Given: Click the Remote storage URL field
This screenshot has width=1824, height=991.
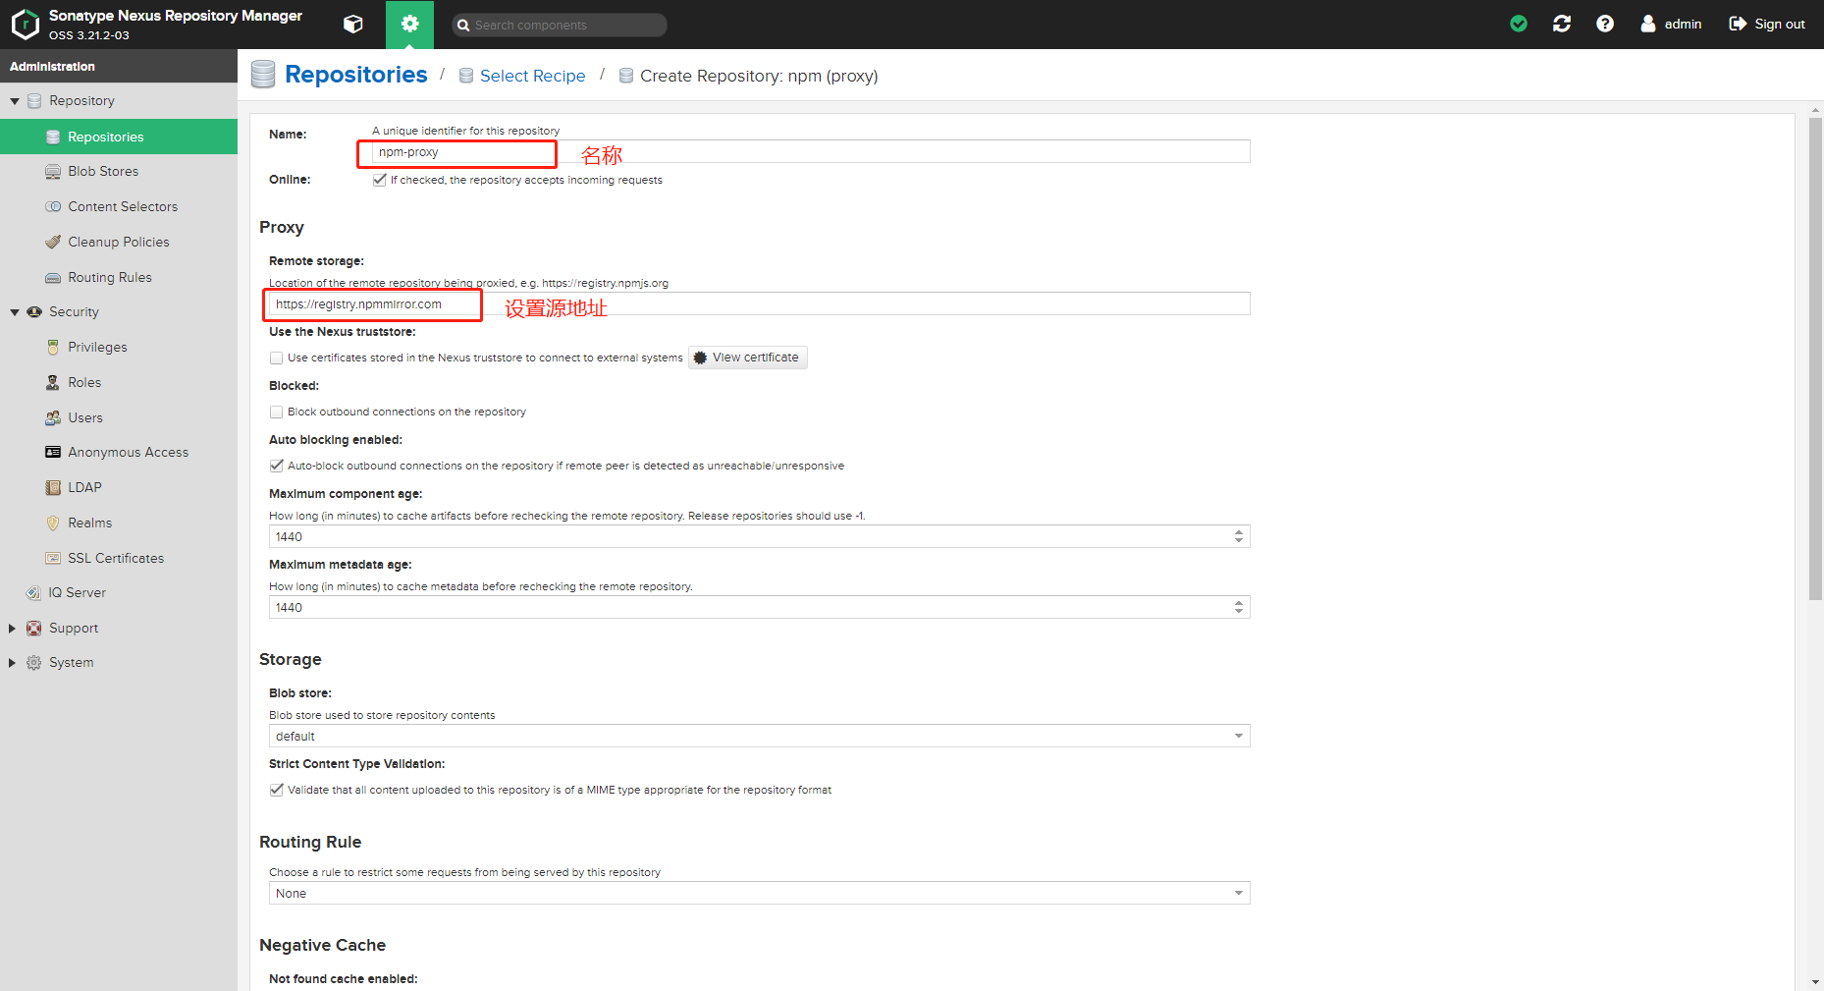Looking at the screenshot, I should [x=759, y=304].
